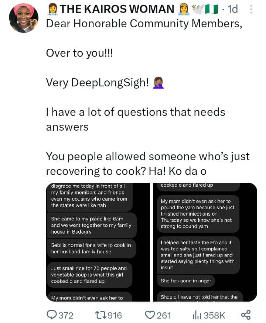
Task: Click the 1d post timestamp
Action: point(233,9)
